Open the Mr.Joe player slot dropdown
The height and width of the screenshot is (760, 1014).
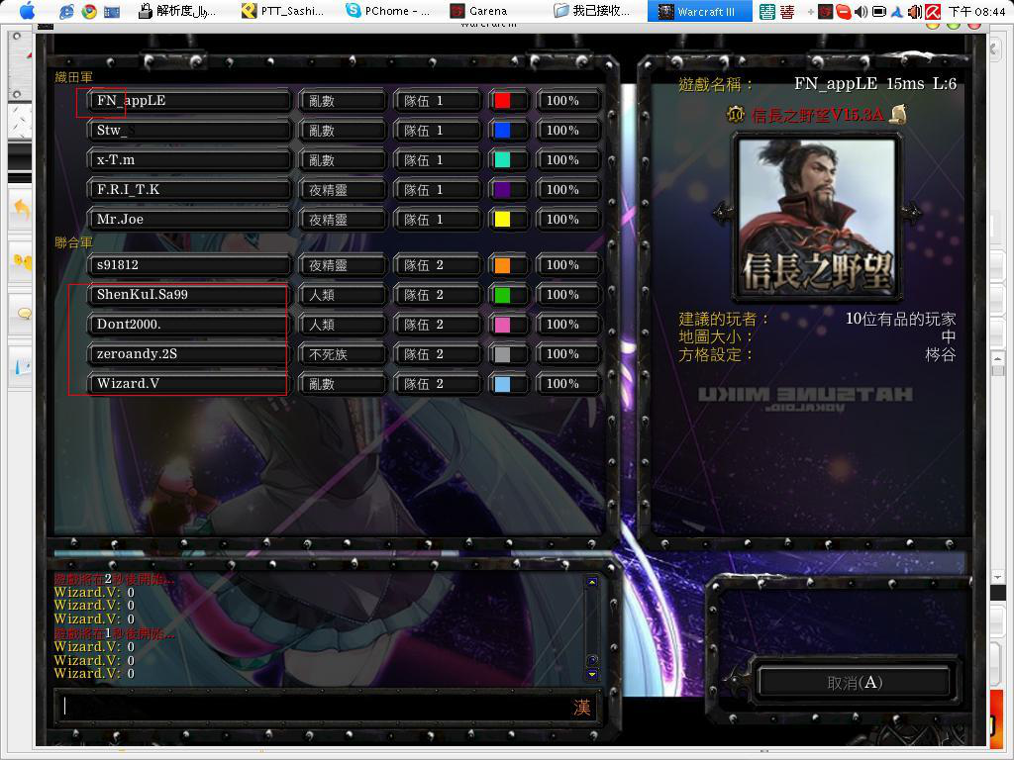pyautogui.click(x=189, y=220)
